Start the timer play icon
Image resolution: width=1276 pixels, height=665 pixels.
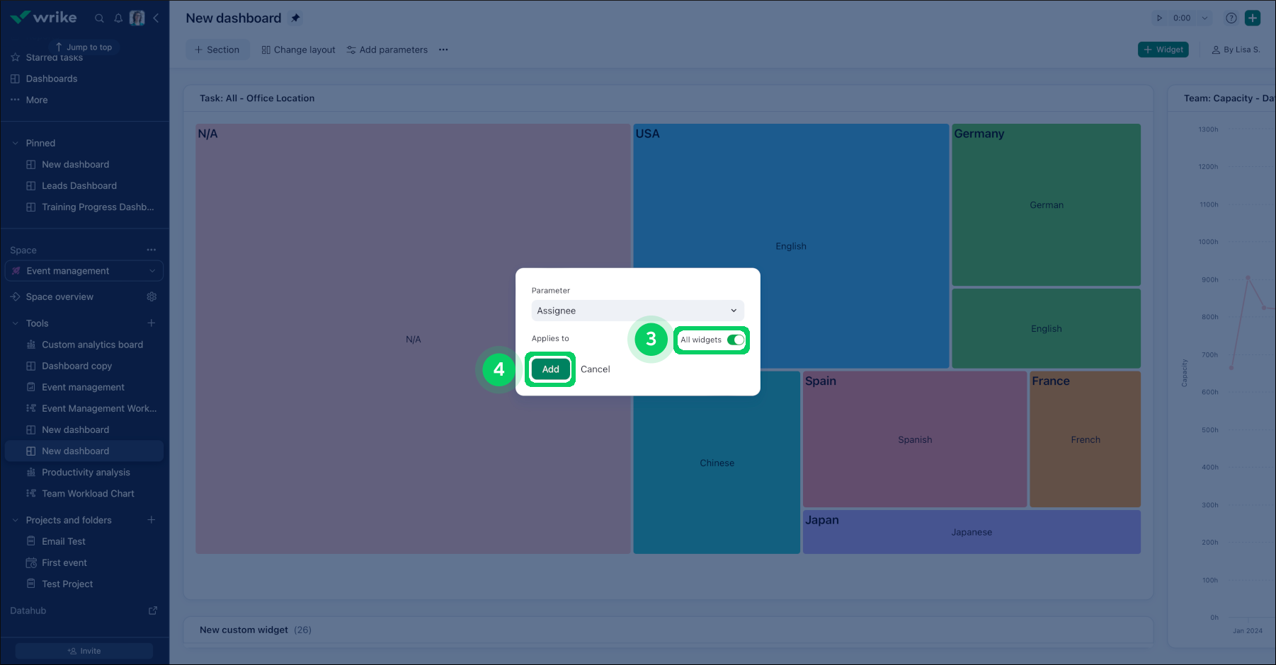pos(1159,18)
